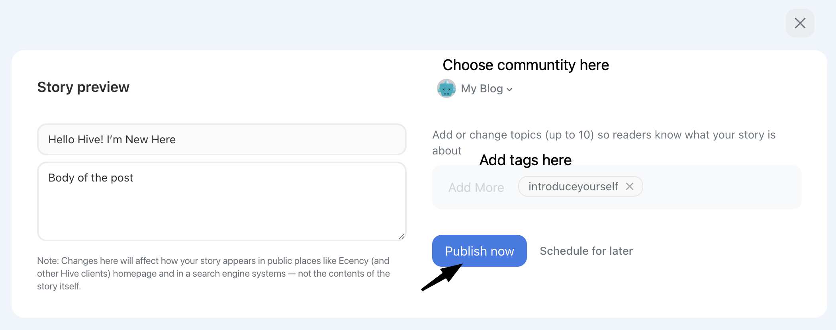Publish the story with Publish now

coord(480,251)
